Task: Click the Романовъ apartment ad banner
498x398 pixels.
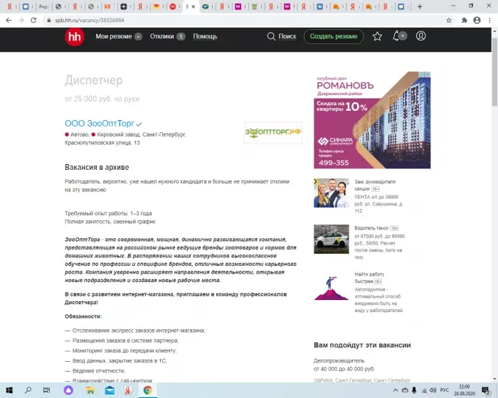Action: click(372, 120)
